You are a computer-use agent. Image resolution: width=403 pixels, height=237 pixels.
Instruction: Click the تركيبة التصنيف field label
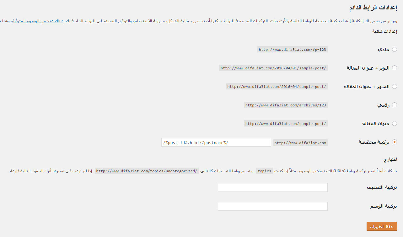[382, 187]
